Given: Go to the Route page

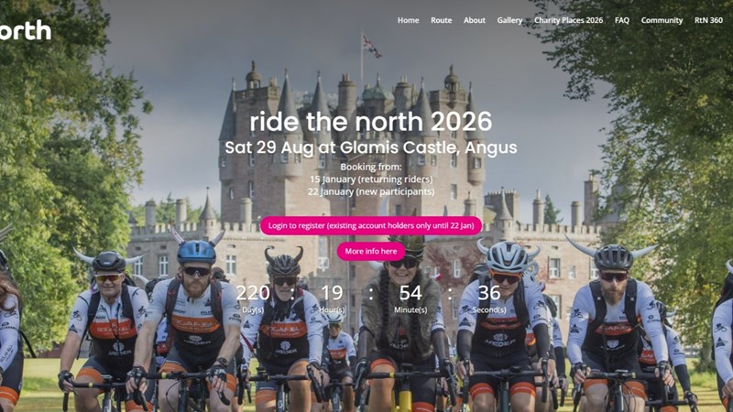Looking at the screenshot, I should (442, 20).
